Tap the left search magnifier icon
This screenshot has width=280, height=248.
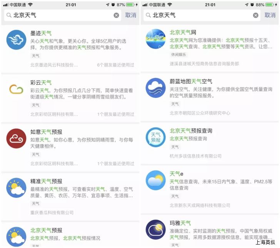pyautogui.click(x=9, y=15)
